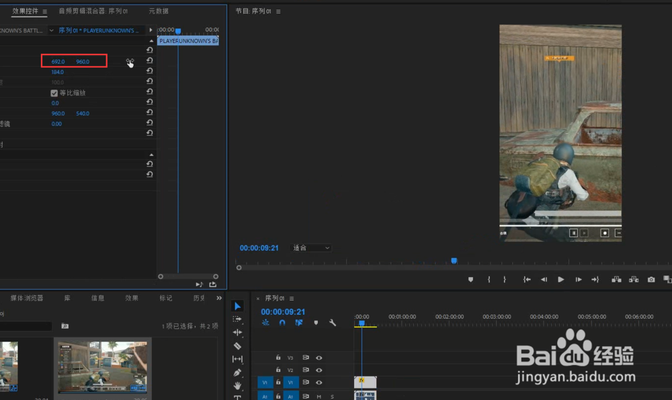Select the Track Select Forward tool
This screenshot has height=400, width=672.
coord(237,319)
